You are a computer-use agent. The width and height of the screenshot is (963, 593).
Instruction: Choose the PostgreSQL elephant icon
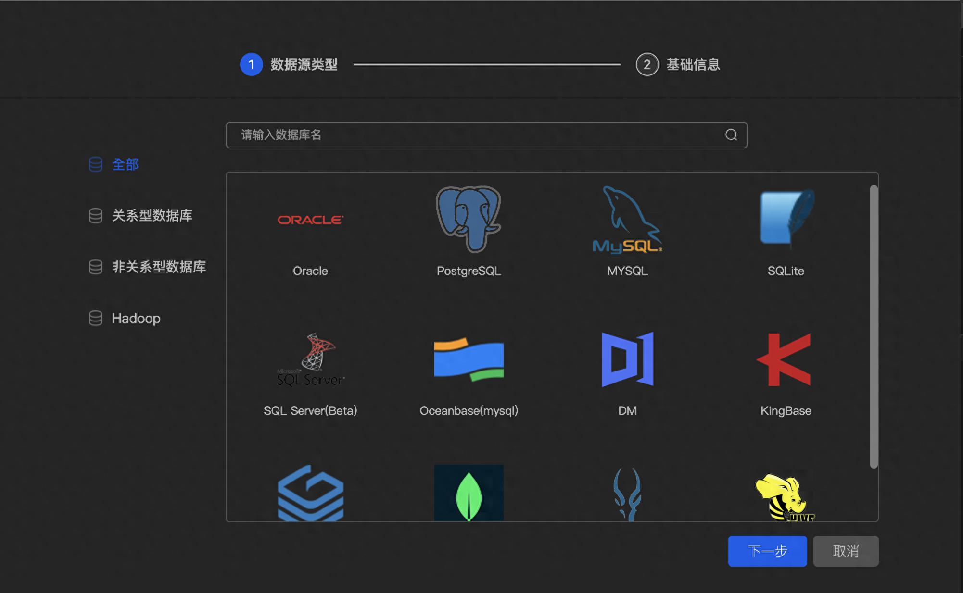[469, 219]
